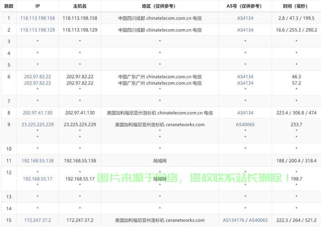Open AS40065 link in hop 15 row

(258, 220)
